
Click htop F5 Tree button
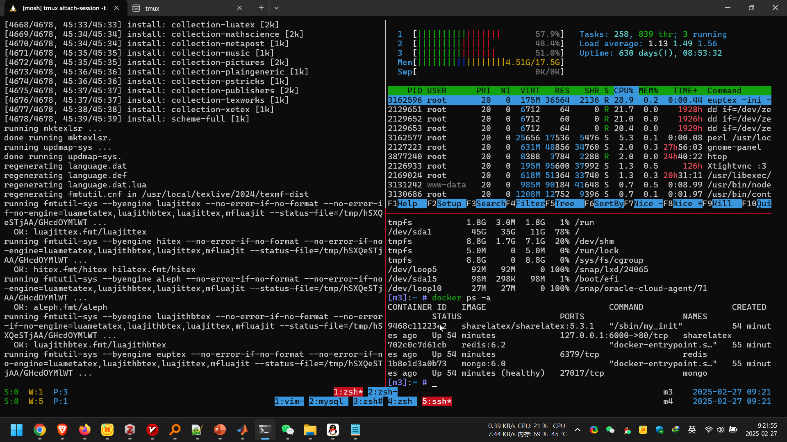point(564,204)
